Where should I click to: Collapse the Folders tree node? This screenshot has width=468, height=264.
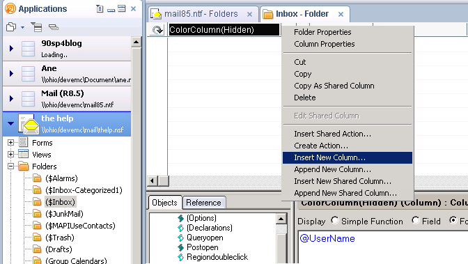point(10,166)
